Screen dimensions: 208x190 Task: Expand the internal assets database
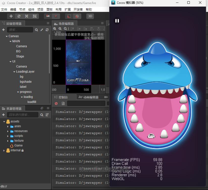(x=4, y=150)
